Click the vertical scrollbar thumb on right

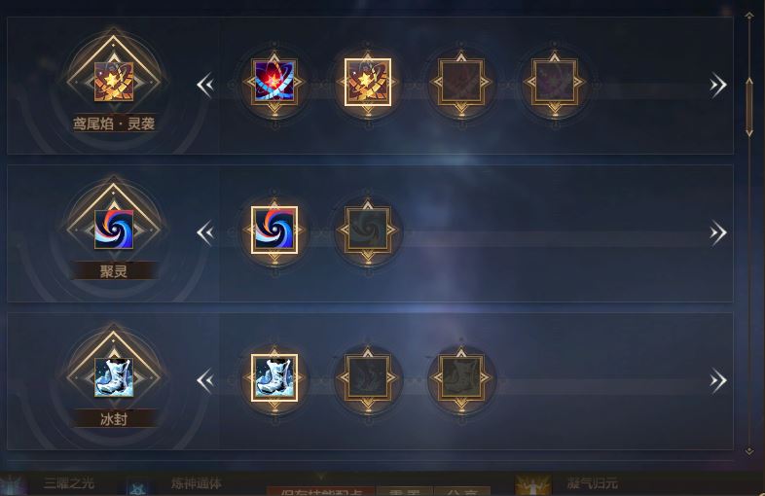click(x=749, y=107)
